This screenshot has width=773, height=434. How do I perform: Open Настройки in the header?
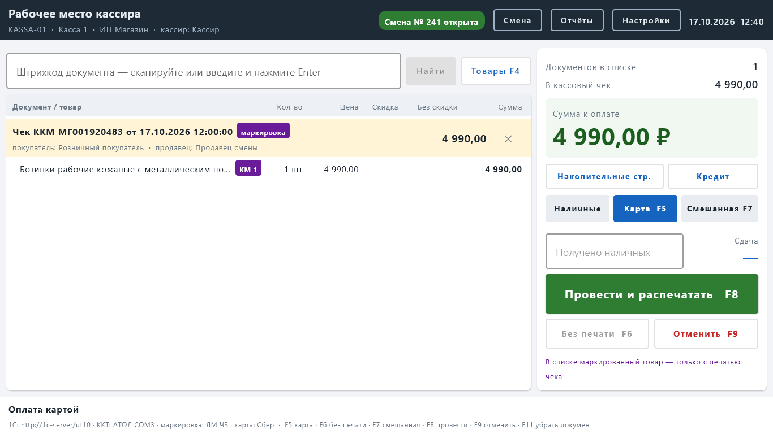coord(646,20)
